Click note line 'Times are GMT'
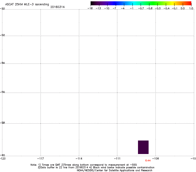Screen dimensions: 196x172 84,165
